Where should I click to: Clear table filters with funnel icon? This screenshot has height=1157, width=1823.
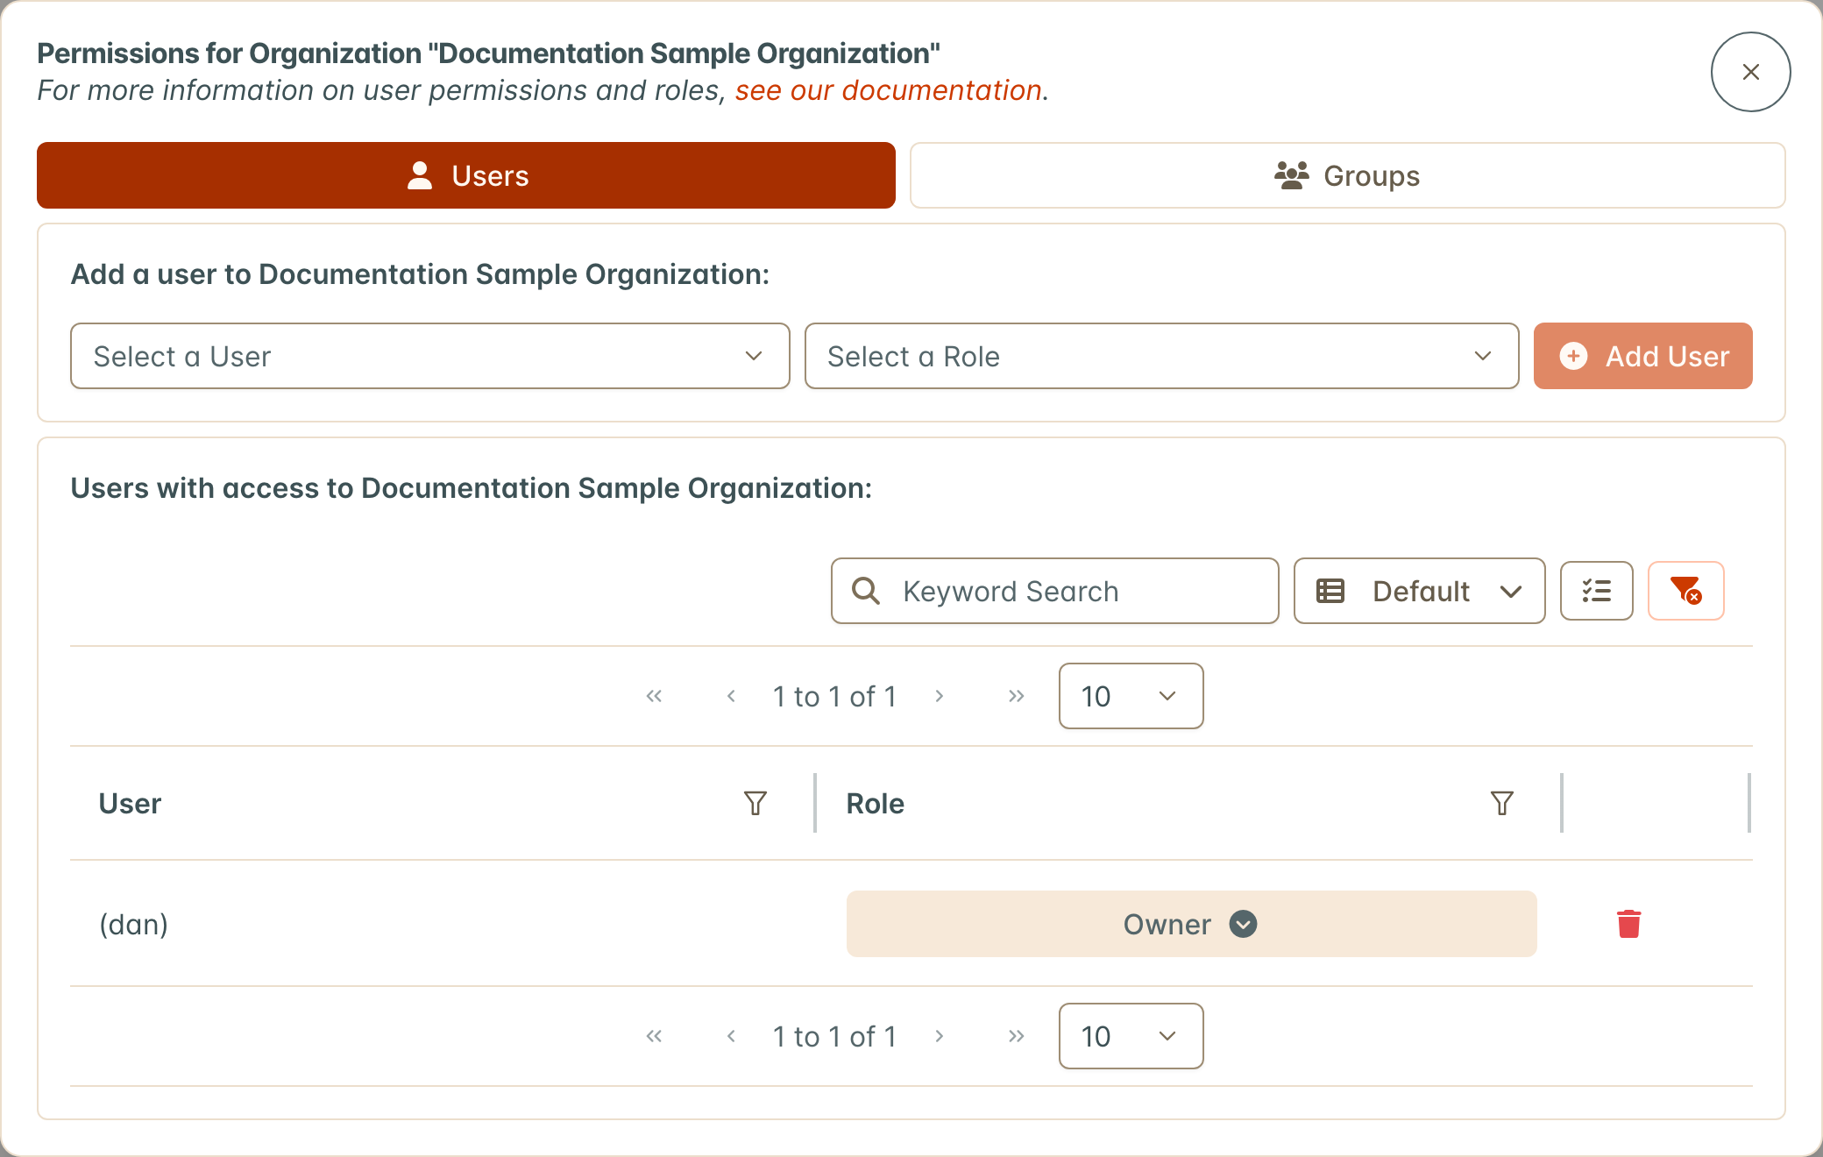click(1685, 591)
